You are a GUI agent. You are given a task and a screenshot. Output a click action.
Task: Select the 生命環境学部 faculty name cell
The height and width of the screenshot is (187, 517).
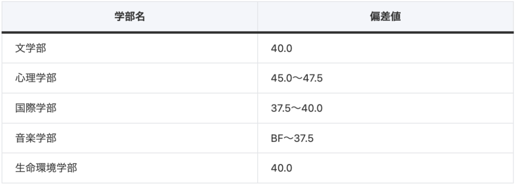click(x=130, y=168)
